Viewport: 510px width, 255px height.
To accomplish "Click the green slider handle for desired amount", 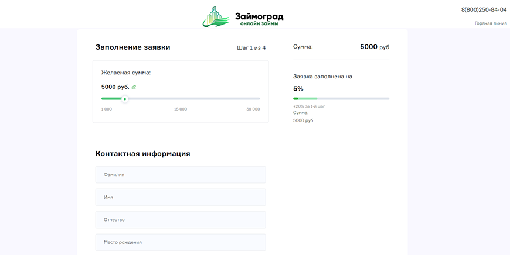I will (x=125, y=99).
